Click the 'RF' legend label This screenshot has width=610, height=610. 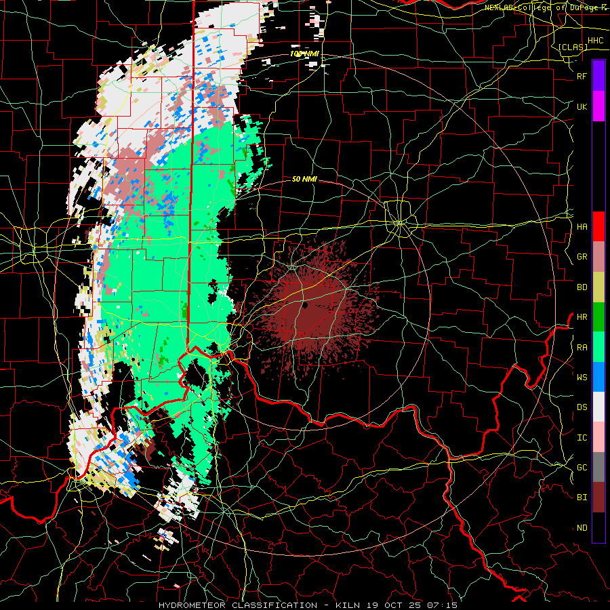point(582,77)
